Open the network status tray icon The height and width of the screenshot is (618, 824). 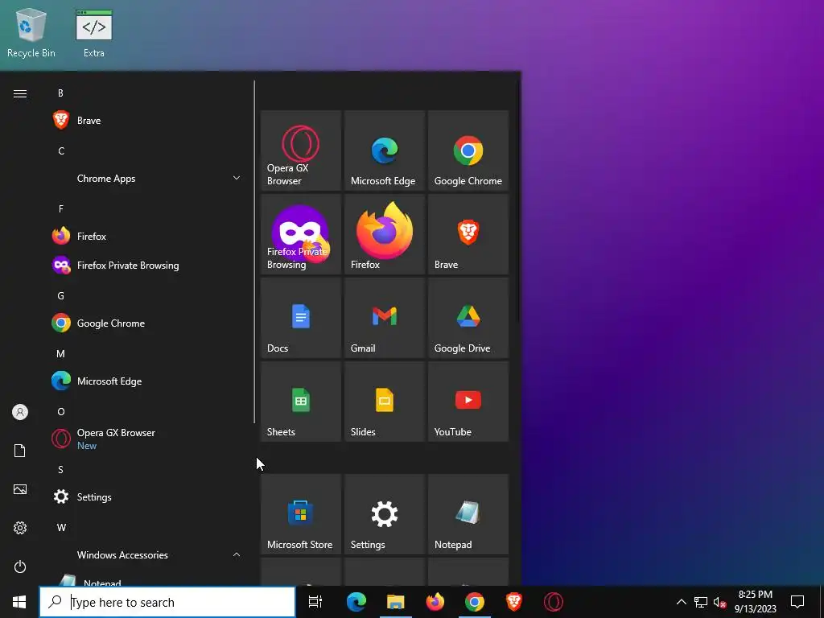point(701,602)
